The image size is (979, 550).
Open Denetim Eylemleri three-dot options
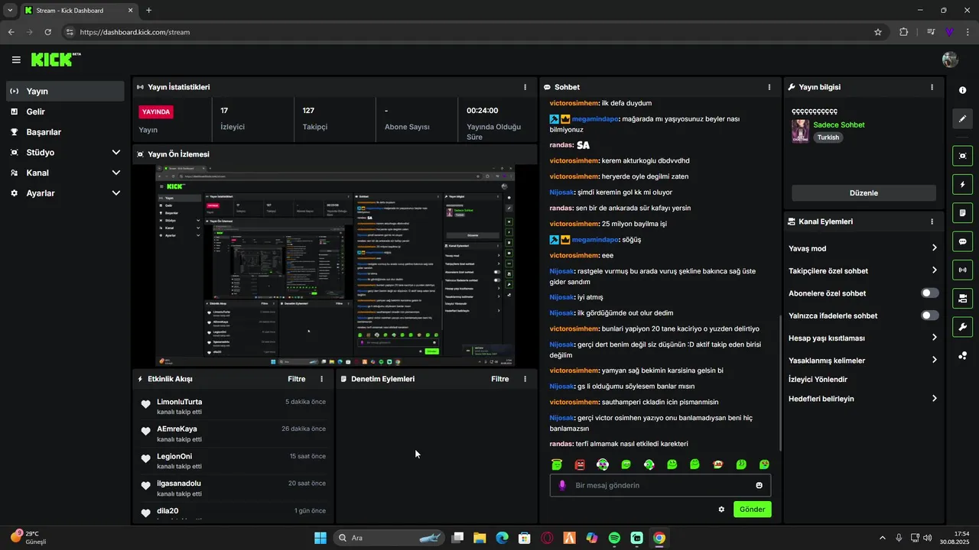click(x=525, y=379)
